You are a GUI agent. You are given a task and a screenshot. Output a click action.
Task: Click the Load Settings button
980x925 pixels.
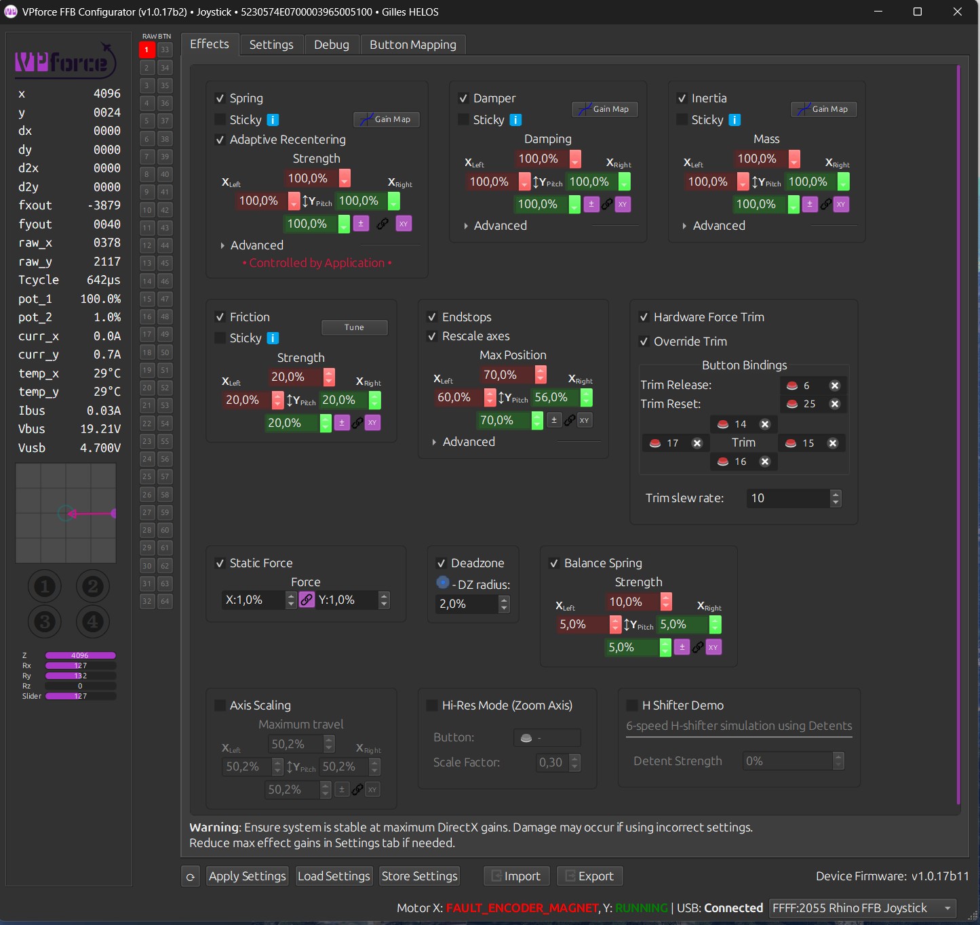click(x=334, y=876)
